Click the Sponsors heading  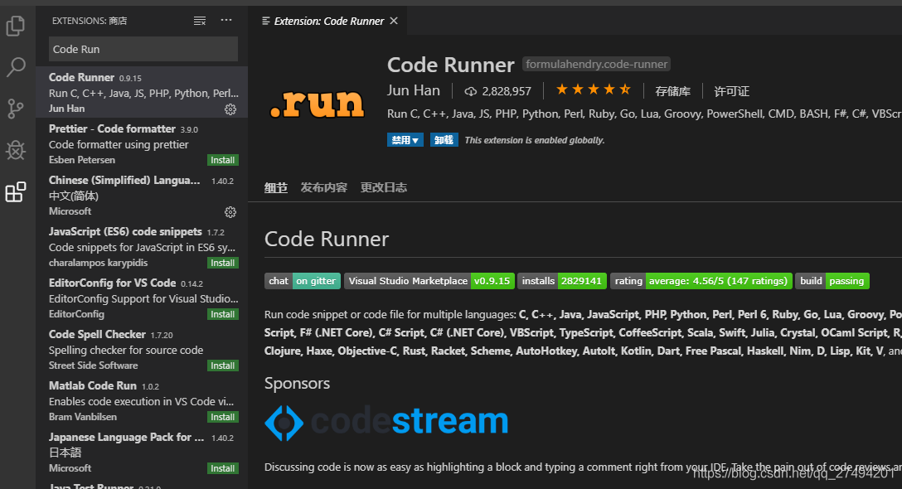click(x=298, y=383)
